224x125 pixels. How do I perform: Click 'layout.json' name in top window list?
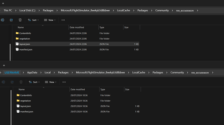coord(25,44)
